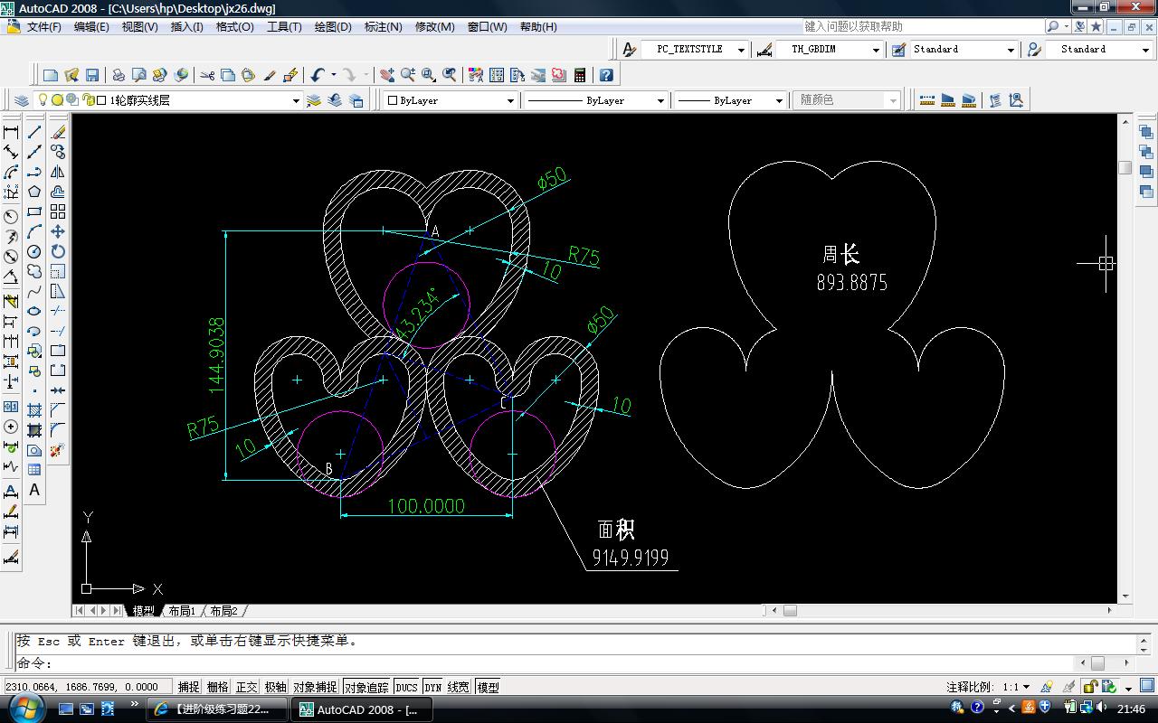Expand the undo history arrow
The width and height of the screenshot is (1158, 723).
(334, 75)
